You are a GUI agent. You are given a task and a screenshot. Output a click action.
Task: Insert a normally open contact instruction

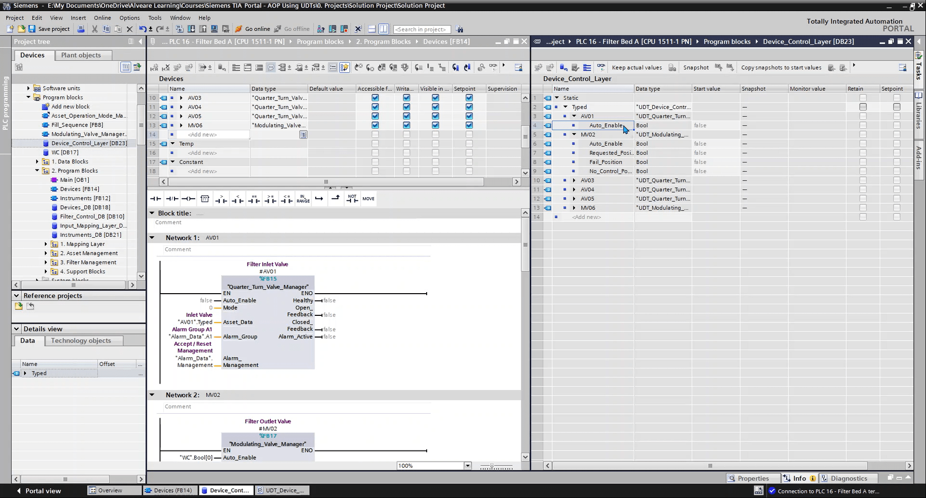155,199
